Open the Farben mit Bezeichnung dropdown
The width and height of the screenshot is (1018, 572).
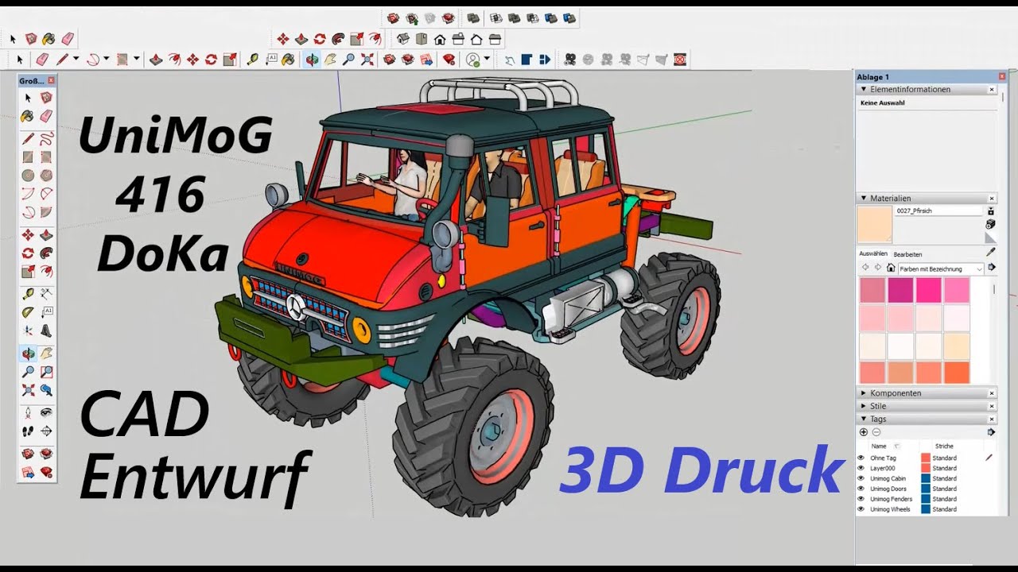[x=942, y=269]
